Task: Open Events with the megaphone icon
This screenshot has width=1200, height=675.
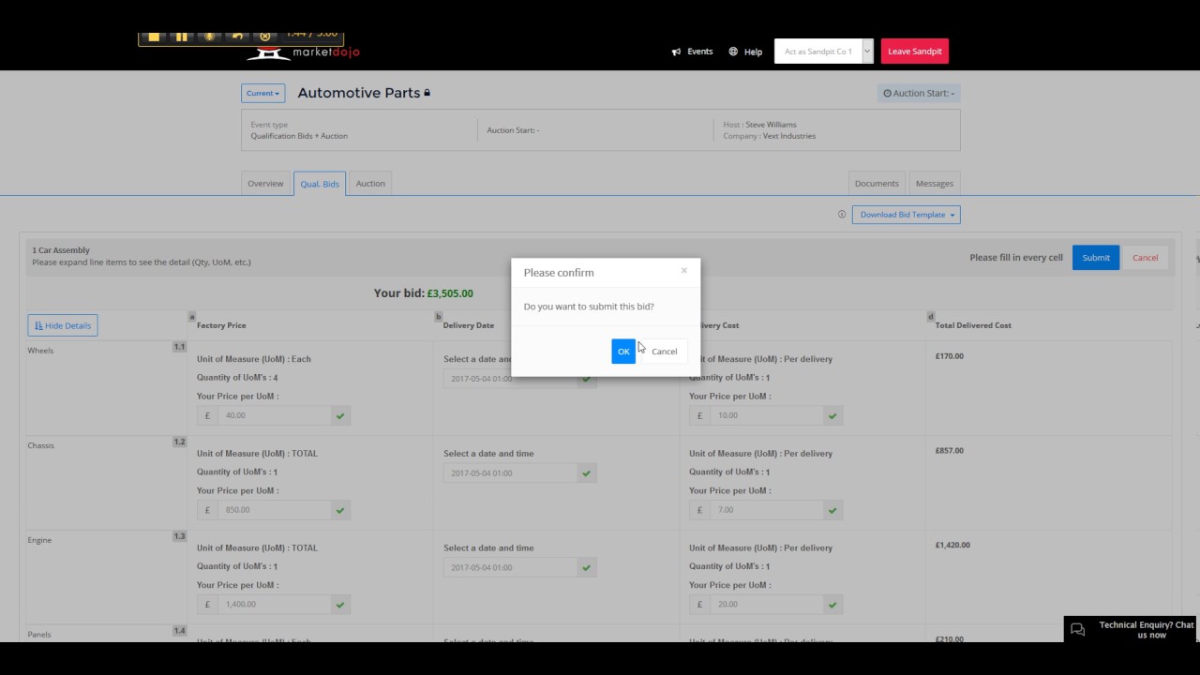Action: point(692,52)
